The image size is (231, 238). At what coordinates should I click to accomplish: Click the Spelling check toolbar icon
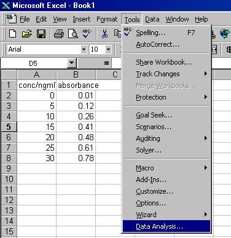click(x=87, y=33)
